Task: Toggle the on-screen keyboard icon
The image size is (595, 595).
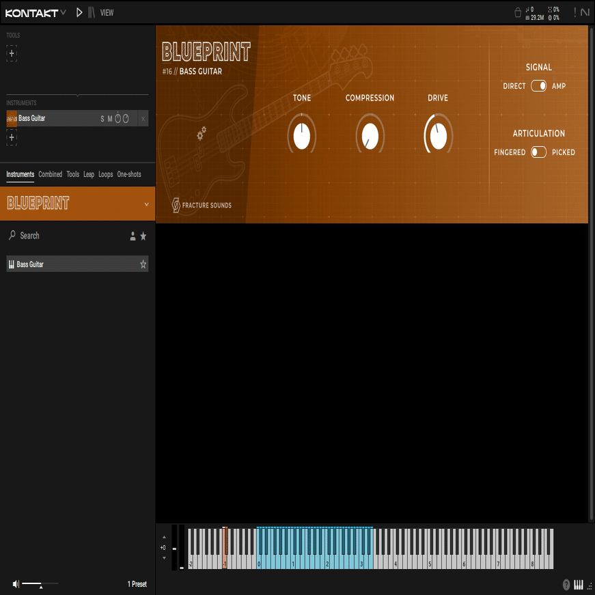Action: pos(578,585)
